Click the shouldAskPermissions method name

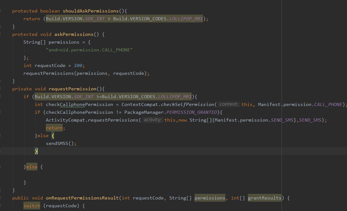91,11
